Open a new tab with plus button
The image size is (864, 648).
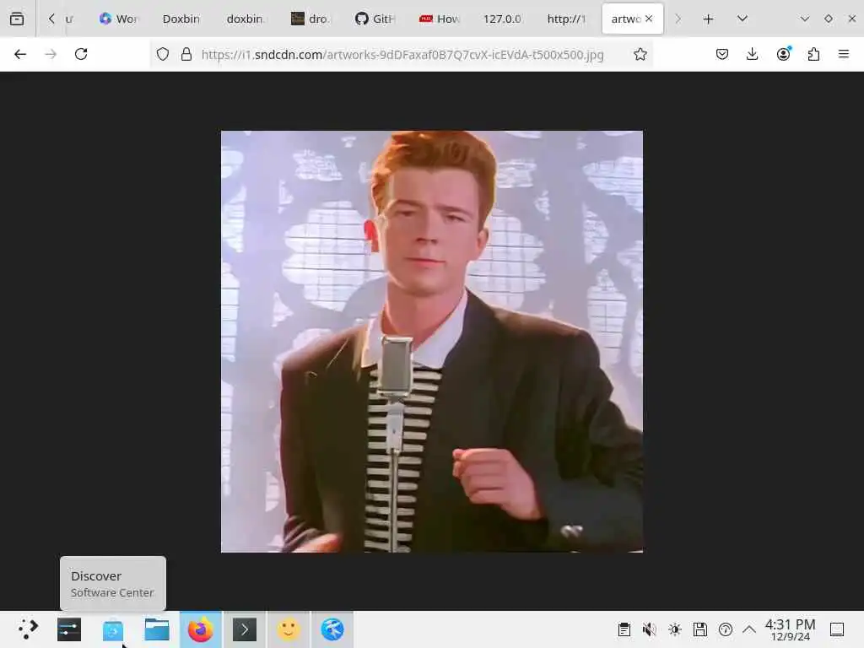click(x=708, y=19)
